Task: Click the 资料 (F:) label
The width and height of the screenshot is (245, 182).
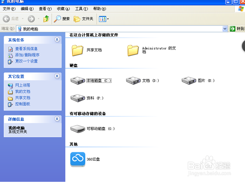Action: point(95,98)
